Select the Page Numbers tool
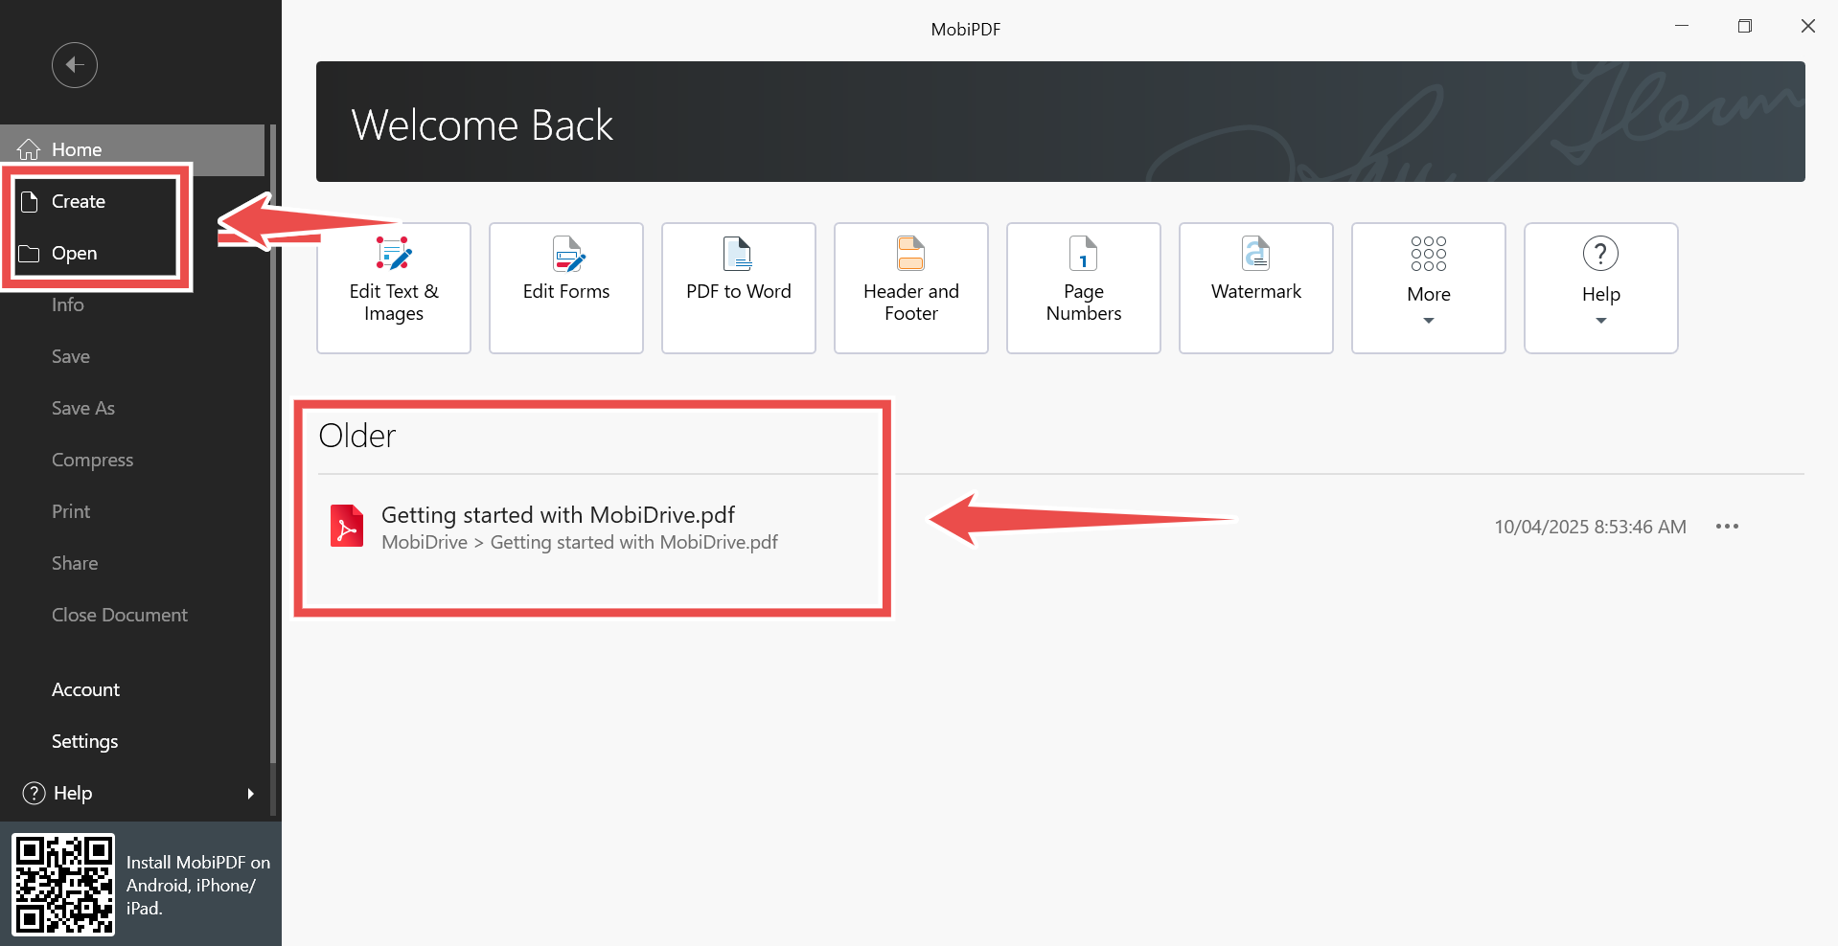The image size is (1838, 946). pos(1083,288)
